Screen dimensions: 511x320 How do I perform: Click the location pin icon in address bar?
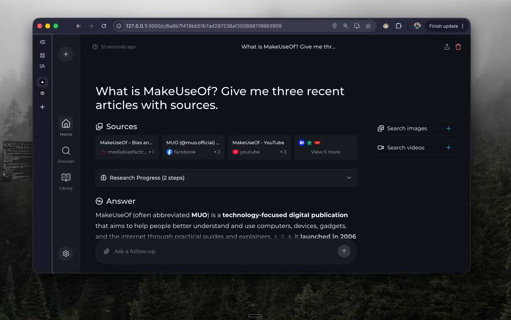334,26
